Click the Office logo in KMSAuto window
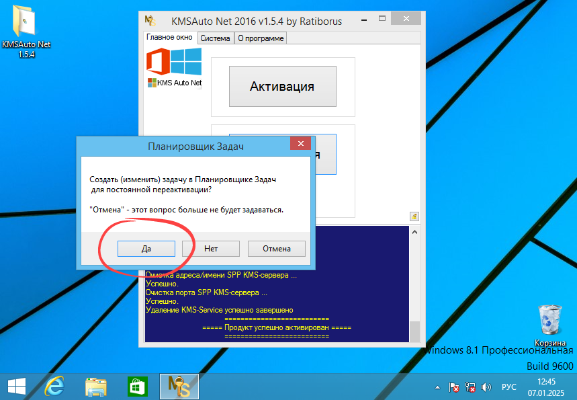577x400 pixels. click(x=157, y=62)
